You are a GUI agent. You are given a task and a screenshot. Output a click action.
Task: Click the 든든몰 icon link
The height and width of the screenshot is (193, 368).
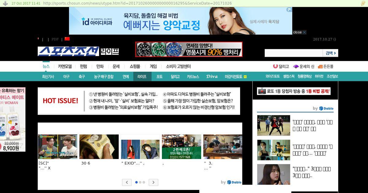coord(326,66)
